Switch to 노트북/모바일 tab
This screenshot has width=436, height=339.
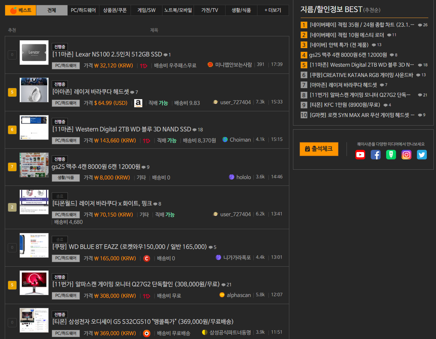pyautogui.click(x=178, y=10)
